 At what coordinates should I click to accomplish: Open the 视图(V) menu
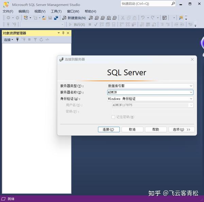(40, 12)
